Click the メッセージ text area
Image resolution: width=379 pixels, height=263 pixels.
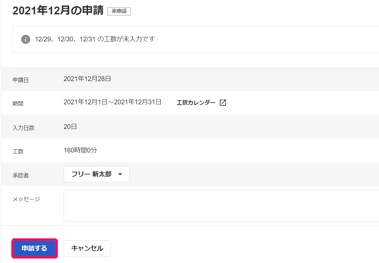[221, 206]
